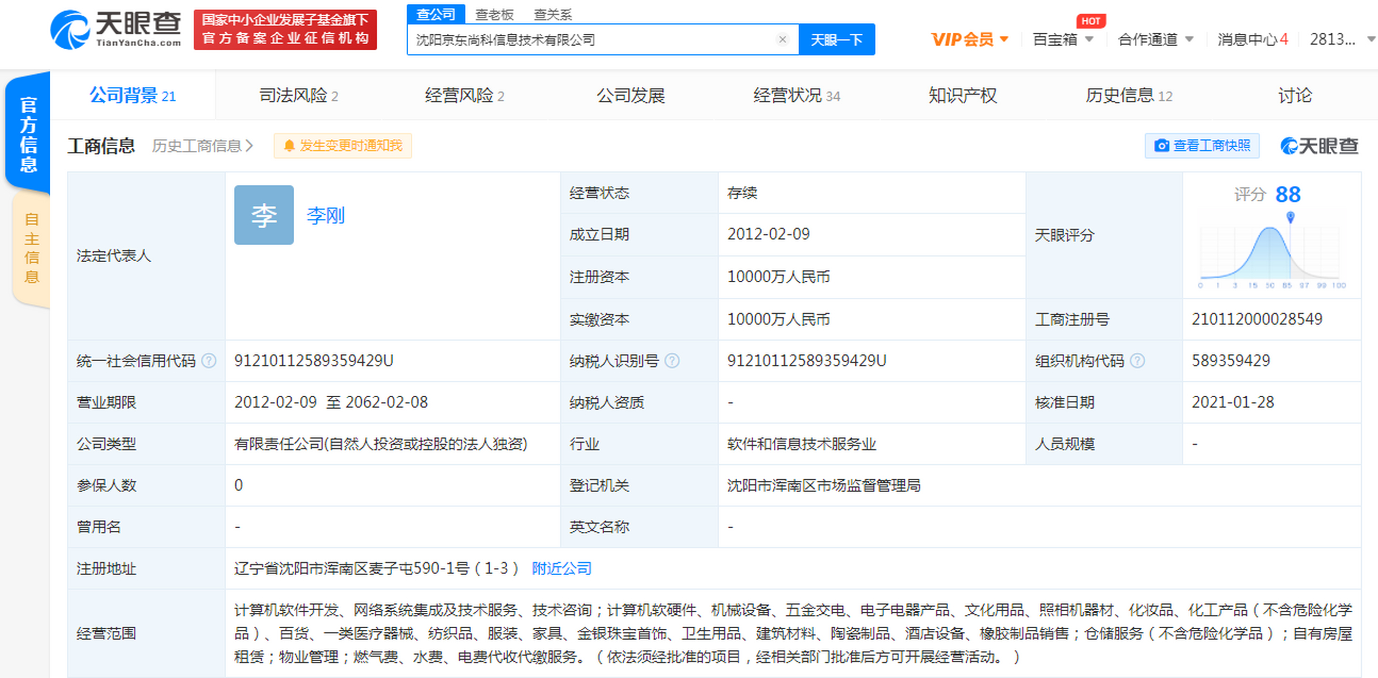Open the 知识产权 tab
1378x678 pixels.
(962, 96)
